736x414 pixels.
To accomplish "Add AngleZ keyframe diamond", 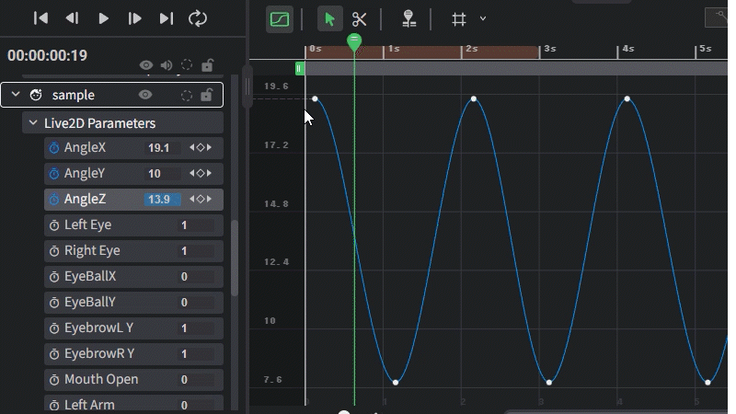I will tap(201, 199).
